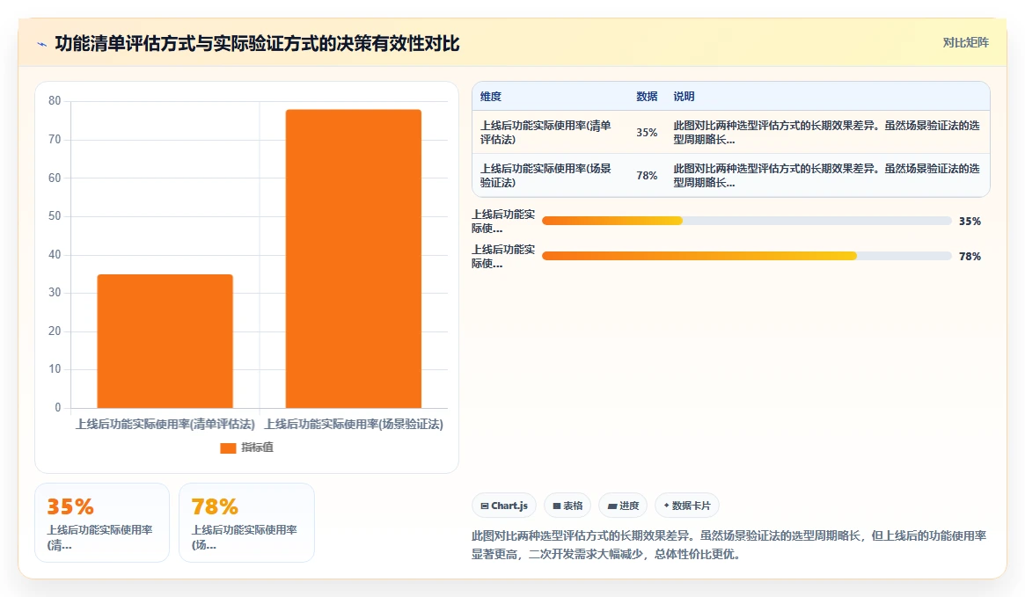This screenshot has width=1025, height=597.
Task: Click the 场景验证法 orange bar in chart
Action: click(x=353, y=258)
